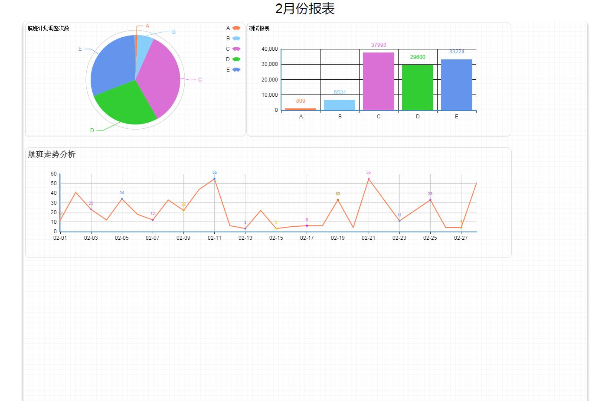This screenshot has height=401, width=605.
Task: Click pie callout label B
Action: coord(174,32)
